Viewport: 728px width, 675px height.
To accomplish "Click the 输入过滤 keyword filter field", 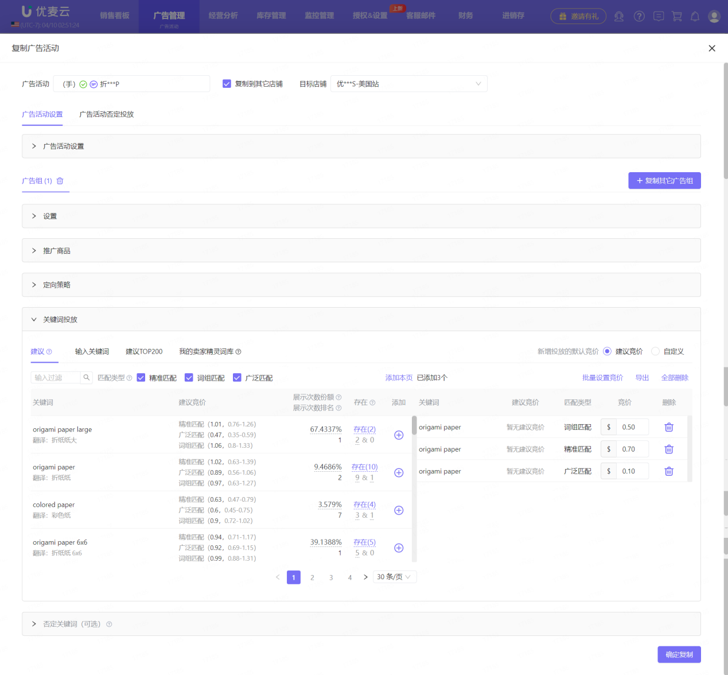I will click(x=55, y=378).
